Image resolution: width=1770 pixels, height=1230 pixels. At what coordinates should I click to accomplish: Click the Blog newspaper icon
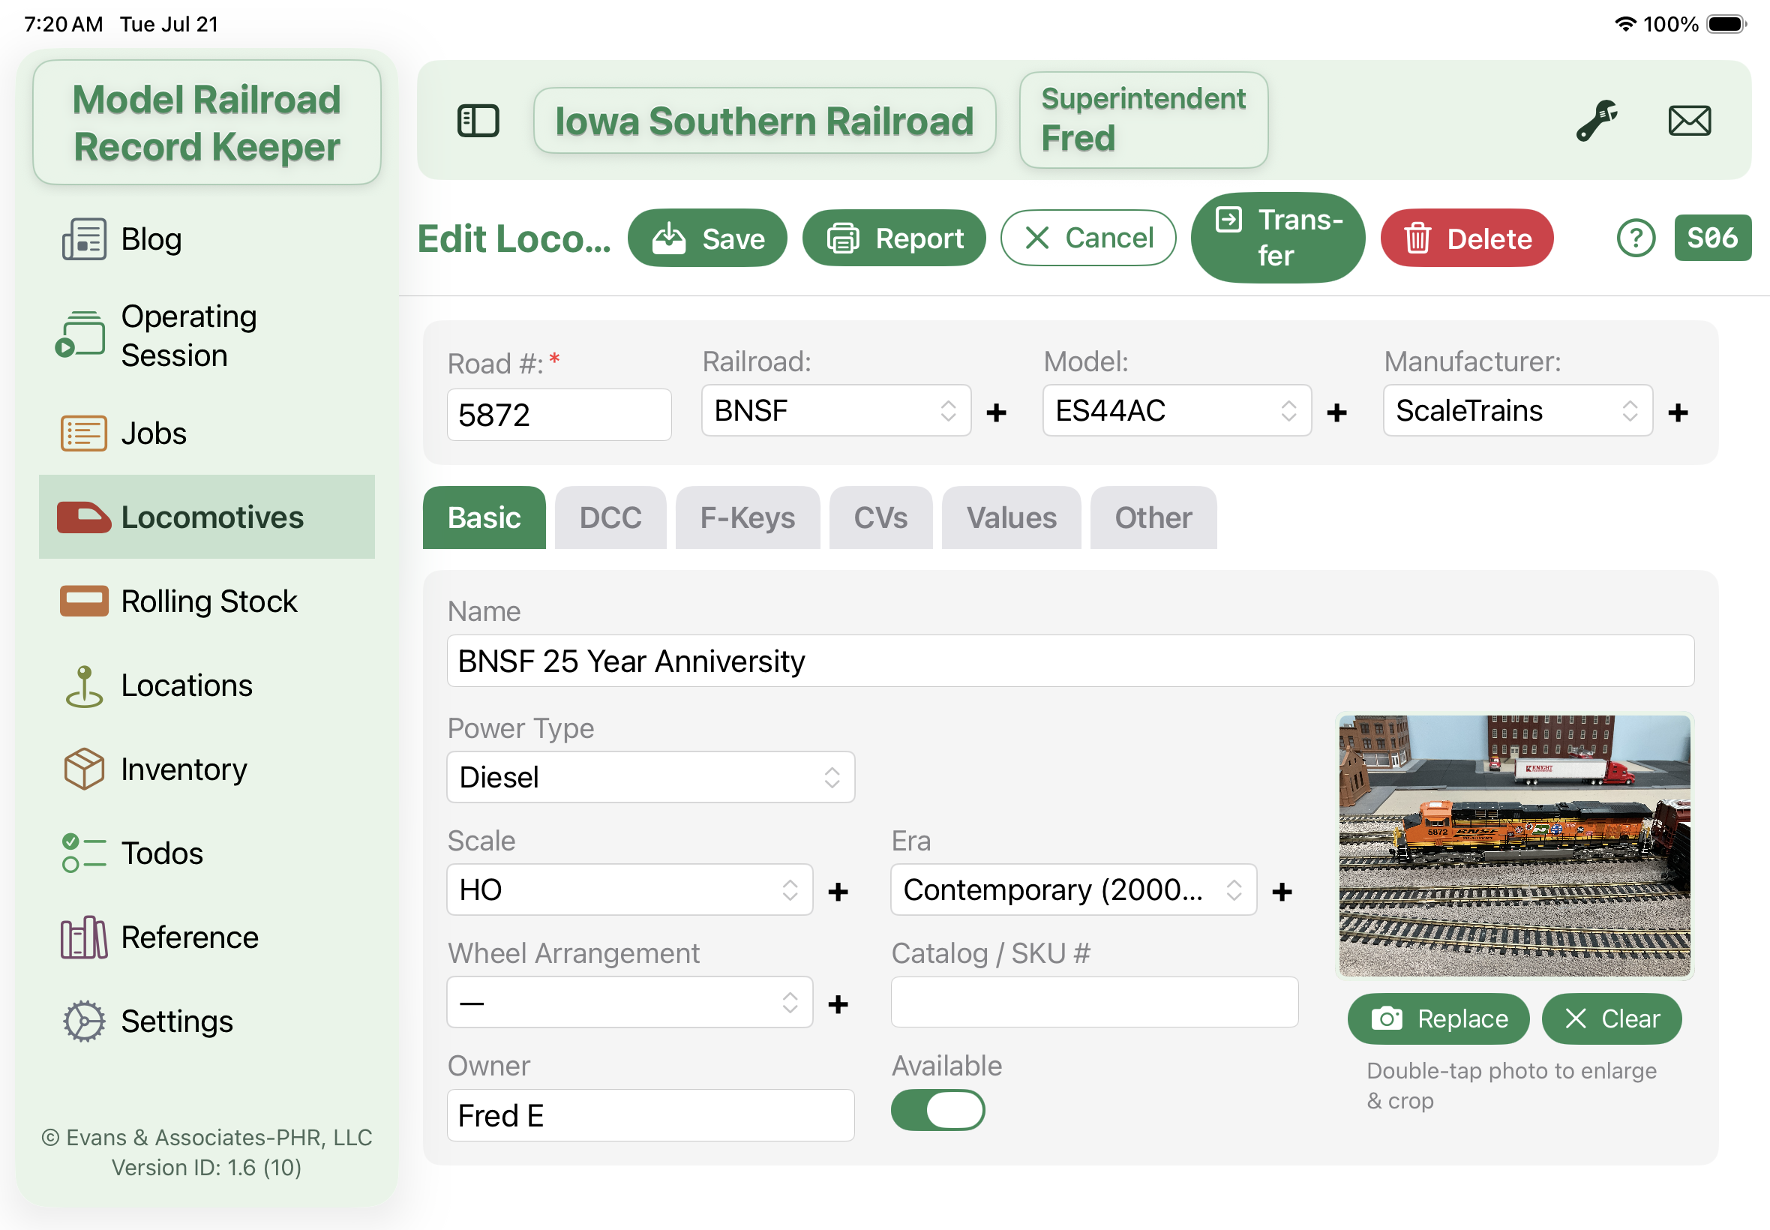tap(84, 239)
